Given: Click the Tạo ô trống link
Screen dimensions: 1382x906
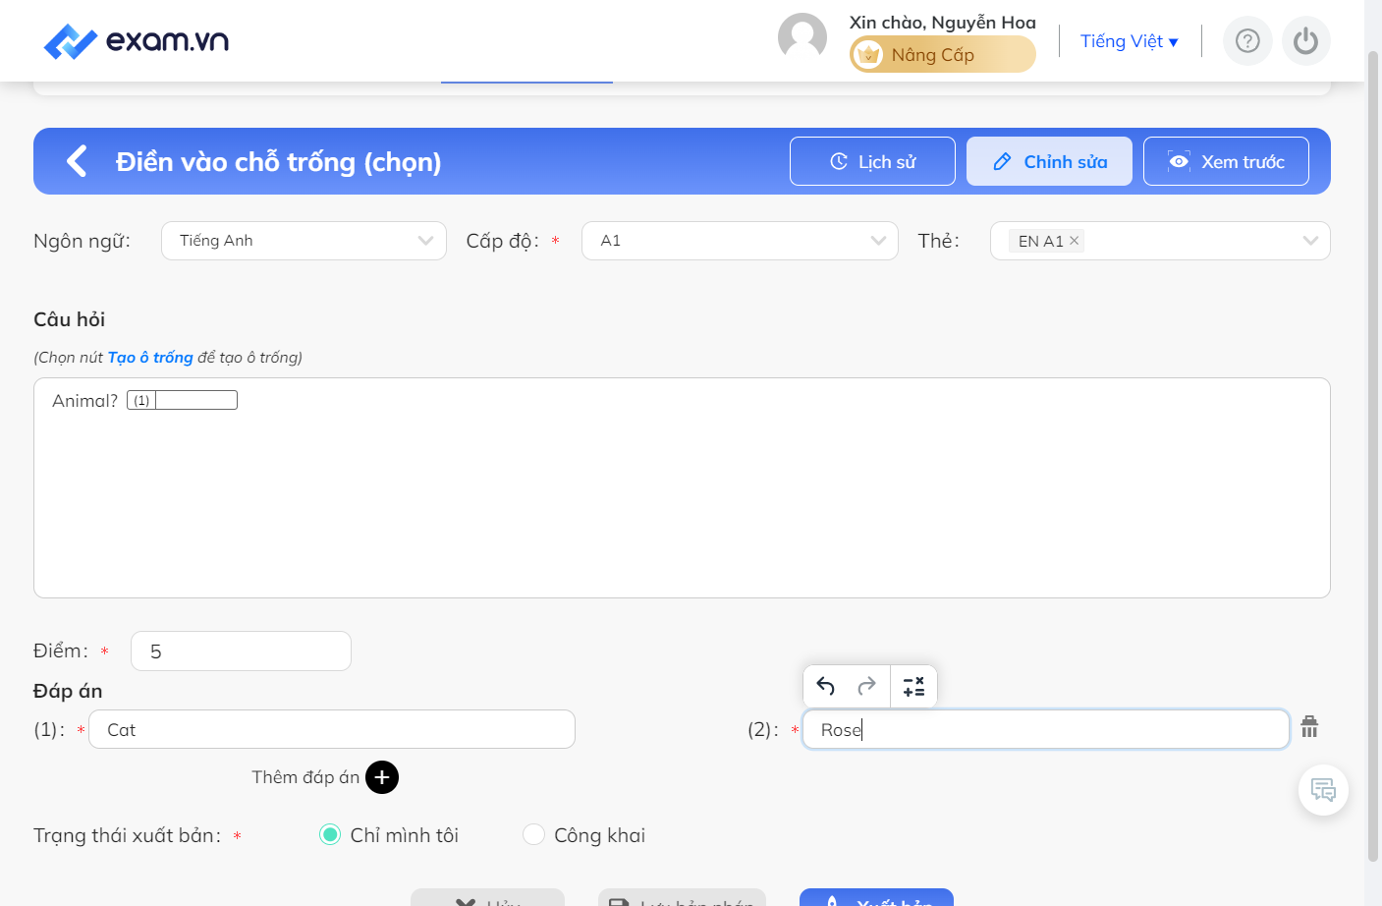Looking at the screenshot, I should [x=150, y=358].
